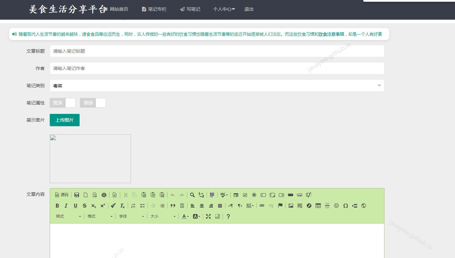Insert a numbered list
Screen dimensions: 455x258
click(x=133, y=206)
